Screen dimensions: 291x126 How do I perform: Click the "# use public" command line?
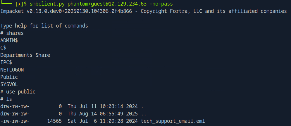coord(18,92)
